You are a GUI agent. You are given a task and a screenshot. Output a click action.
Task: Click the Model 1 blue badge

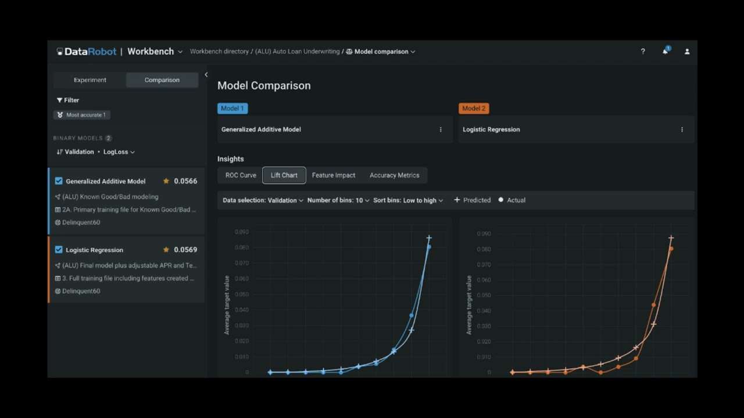coord(233,109)
